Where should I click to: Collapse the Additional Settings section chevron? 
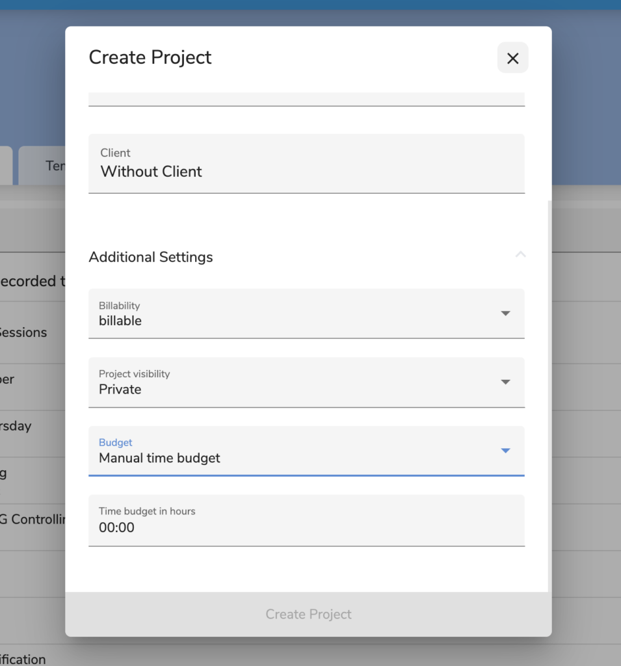coord(520,255)
